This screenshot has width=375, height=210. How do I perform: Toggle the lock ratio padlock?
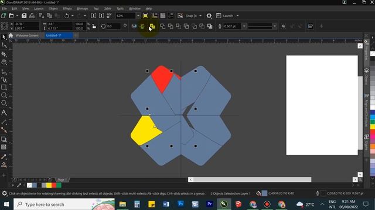(x=94, y=26)
